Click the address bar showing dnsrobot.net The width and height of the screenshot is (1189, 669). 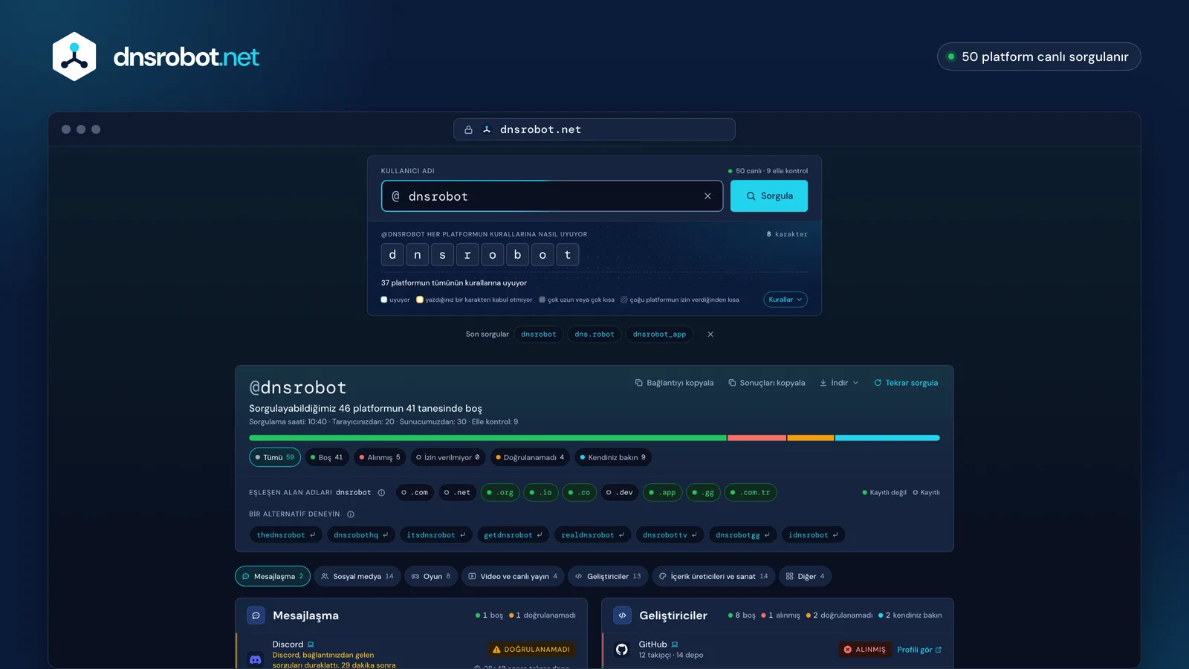tap(594, 129)
